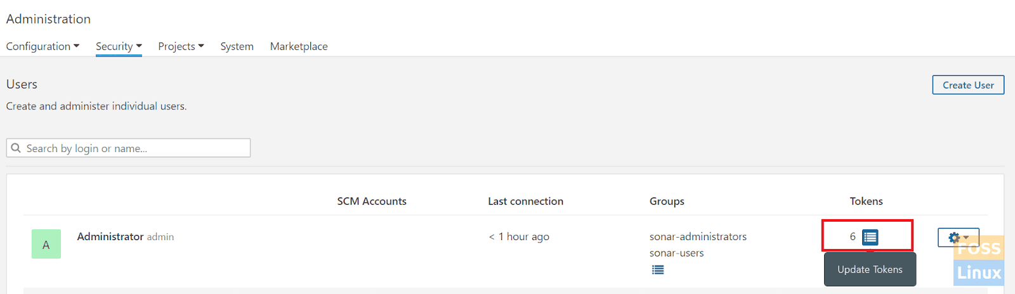Click the Administrator avatar letter A
Image resolution: width=1015 pixels, height=294 pixels.
coord(46,244)
